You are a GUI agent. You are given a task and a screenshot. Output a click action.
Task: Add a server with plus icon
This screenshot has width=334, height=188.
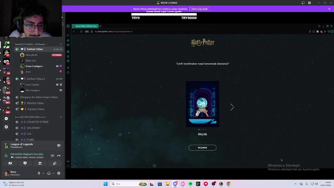[6, 119]
